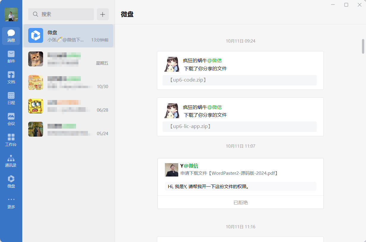Image resolution: width=366 pixels, height=242 pixels.
Task: Minimize the window
Action: pyautogui.click(x=333, y=5)
